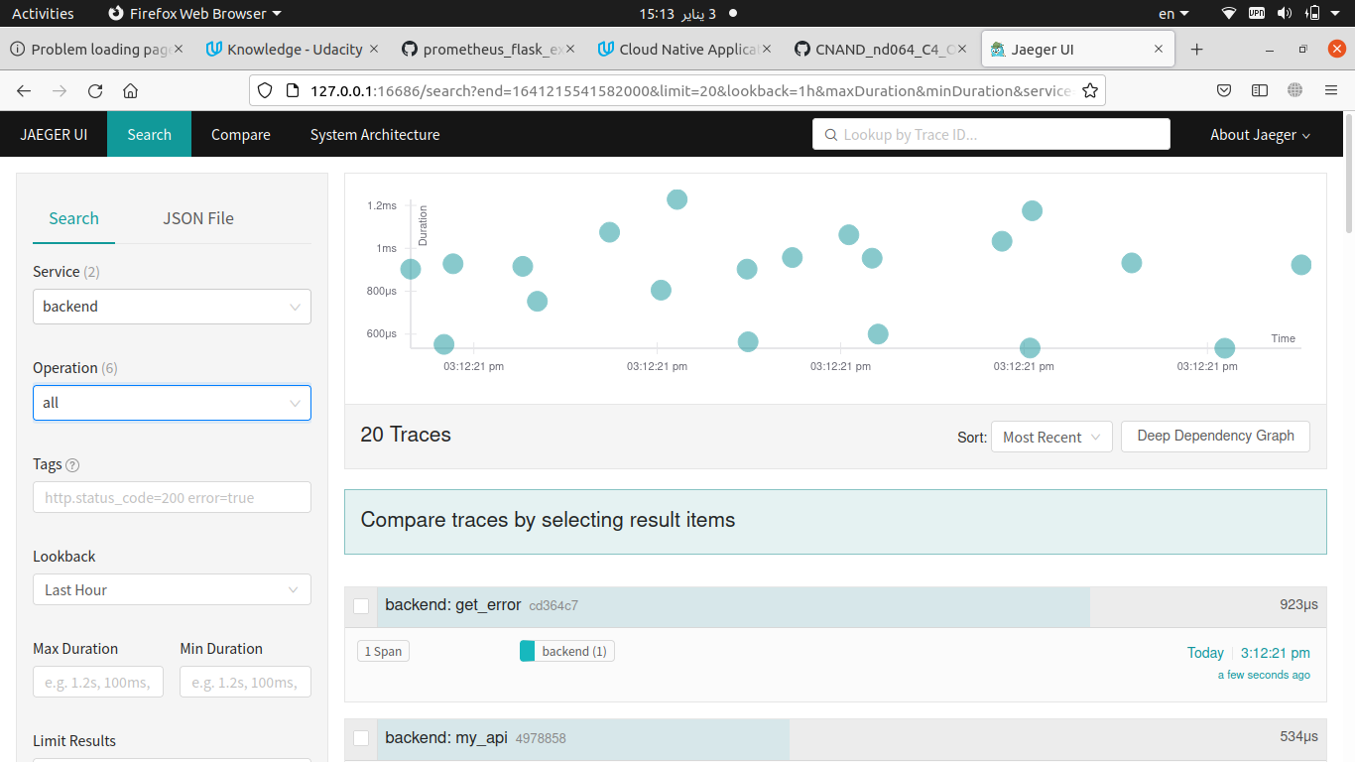The width and height of the screenshot is (1355, 762).
Task: Open the Firefox hamburger menu
Action: pyautogui.click(x=1331, y=89)
